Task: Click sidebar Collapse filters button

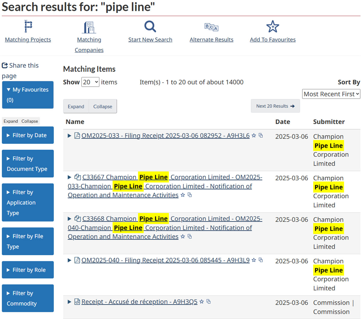Action: (29, 121)
